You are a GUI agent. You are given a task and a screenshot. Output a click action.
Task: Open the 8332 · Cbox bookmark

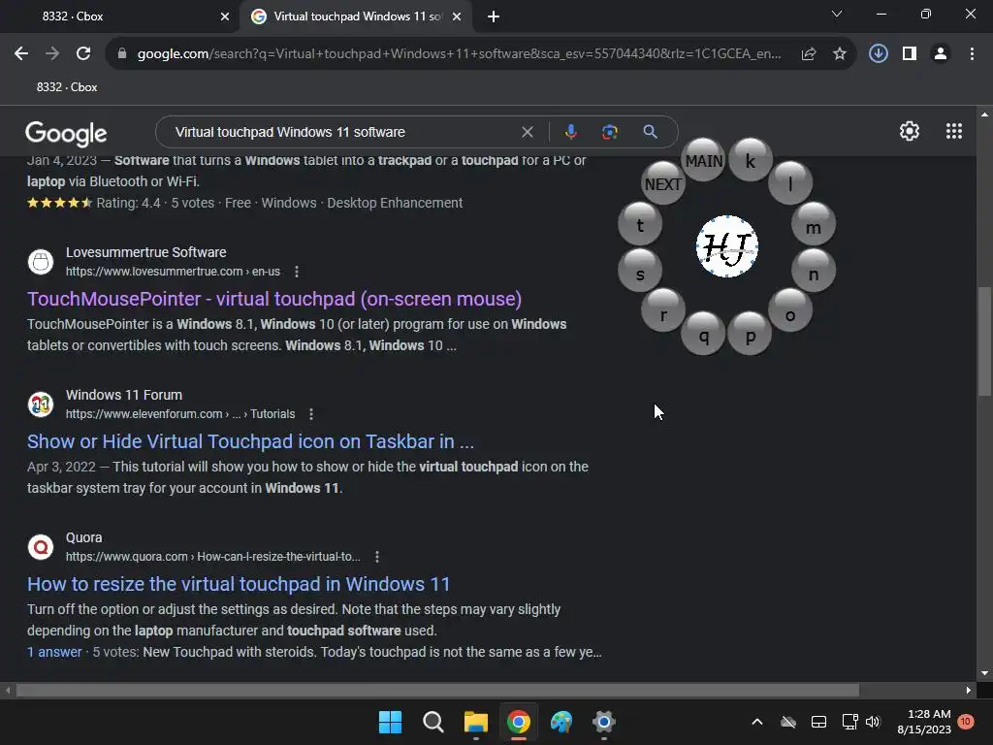pos(67,87)
